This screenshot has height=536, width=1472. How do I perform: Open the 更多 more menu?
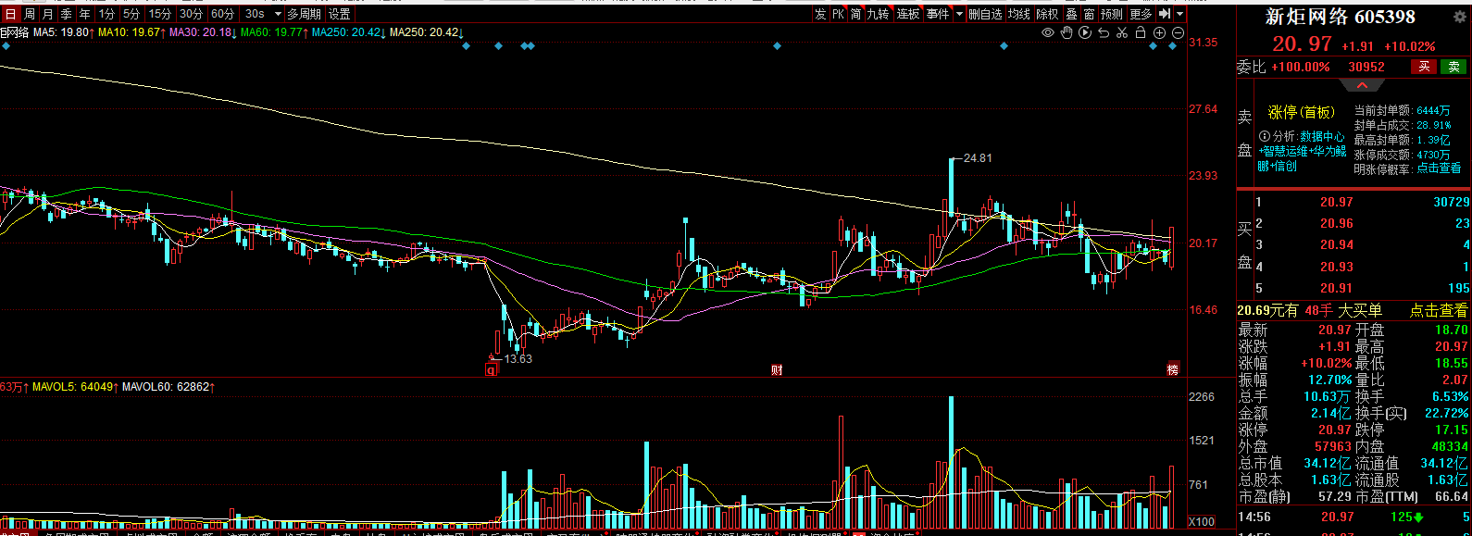[1141, 14]
